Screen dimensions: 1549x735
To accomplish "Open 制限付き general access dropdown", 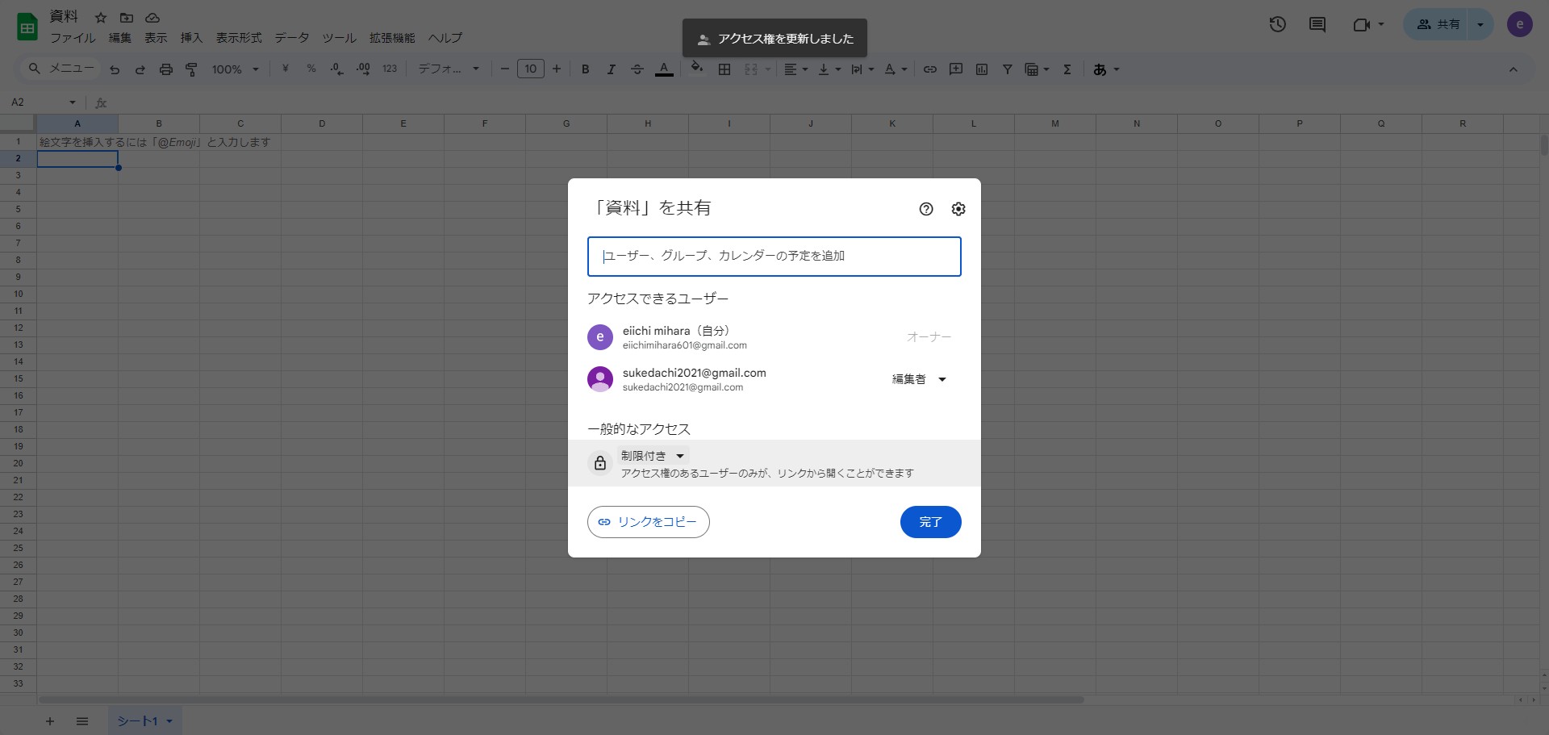I will click(653, 456).
